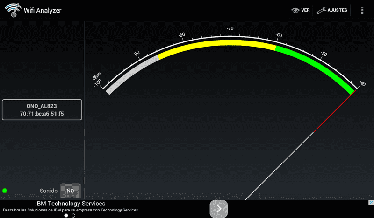
Task: Click the yellow segment of signal meter
Action: click(217, 44)
